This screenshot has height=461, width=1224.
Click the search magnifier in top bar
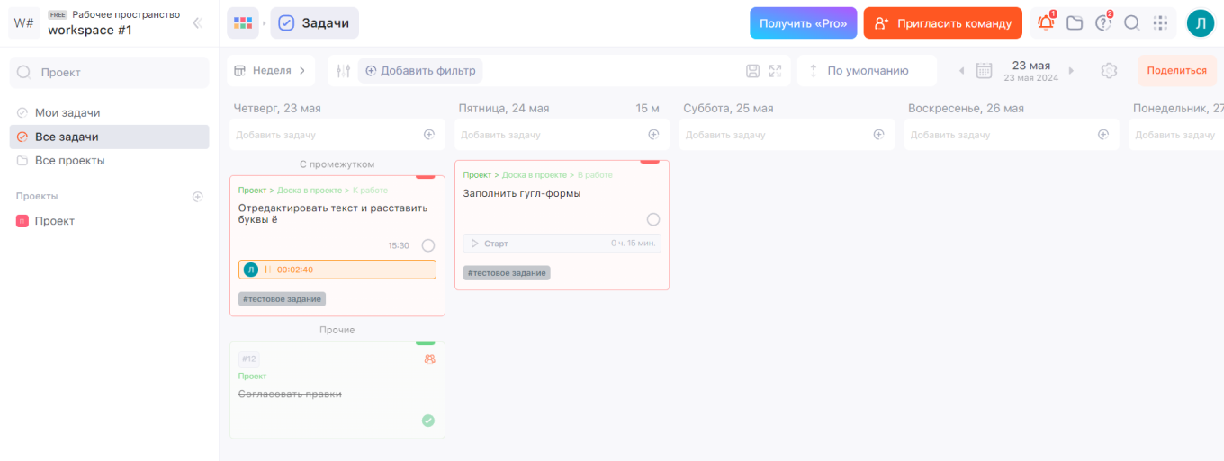click(1132, 23)
